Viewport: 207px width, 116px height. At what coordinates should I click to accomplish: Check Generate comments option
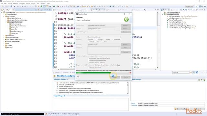(x=89, y=67)
